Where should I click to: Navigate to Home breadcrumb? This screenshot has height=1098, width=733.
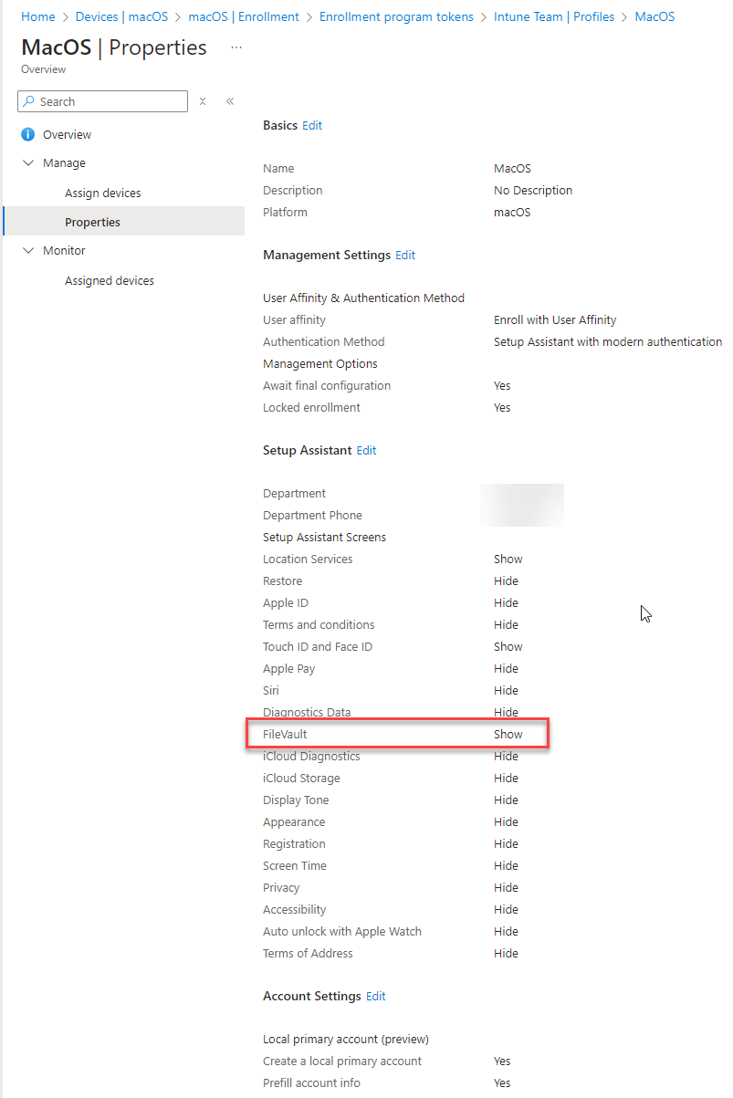pyautogui.click(x=38, y=16)
